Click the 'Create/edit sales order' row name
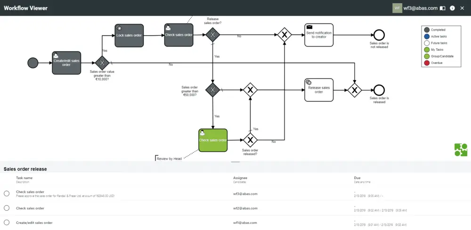 click(x=34, y=222)
